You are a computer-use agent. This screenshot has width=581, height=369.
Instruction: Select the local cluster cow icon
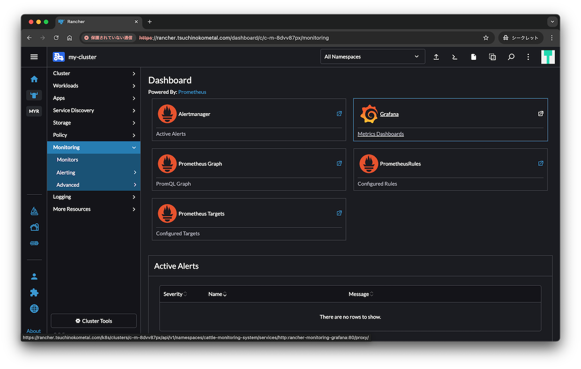pyautogui.click(x=34, y=95)
